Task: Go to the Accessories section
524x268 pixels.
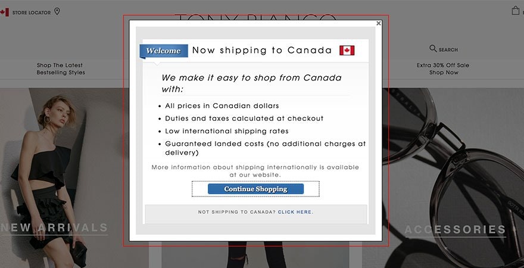Action: pyautogui.click(x=456, y=229)
